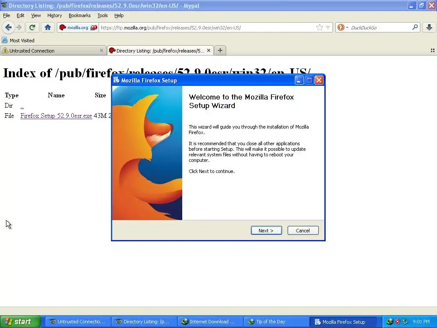Restore down the Mypal browser window

(x=421, y=5)
